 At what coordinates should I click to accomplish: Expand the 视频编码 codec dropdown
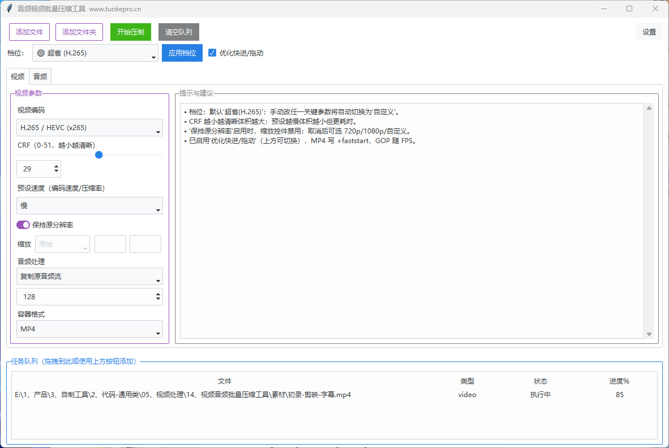[89, 128]
